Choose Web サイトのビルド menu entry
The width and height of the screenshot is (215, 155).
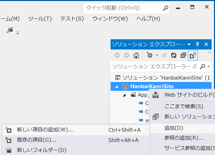coord(182,95)
